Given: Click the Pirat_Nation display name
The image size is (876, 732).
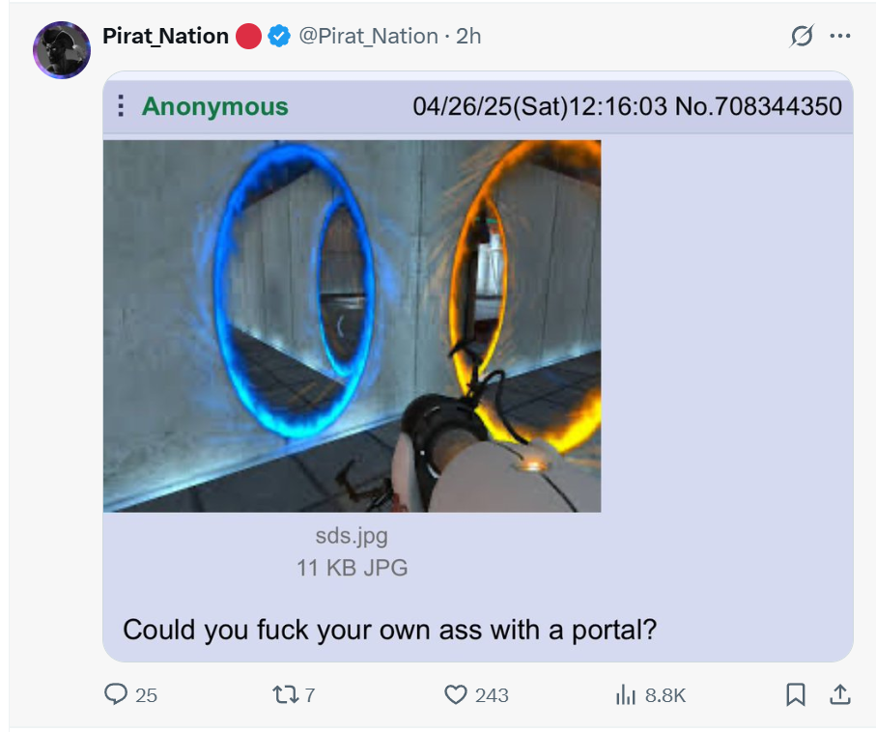Looking at the screenshot, I should coord(165,37).
